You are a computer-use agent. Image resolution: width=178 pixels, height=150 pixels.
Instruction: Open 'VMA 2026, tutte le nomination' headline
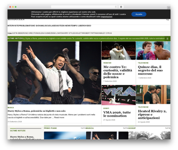[x=117, y=114]
